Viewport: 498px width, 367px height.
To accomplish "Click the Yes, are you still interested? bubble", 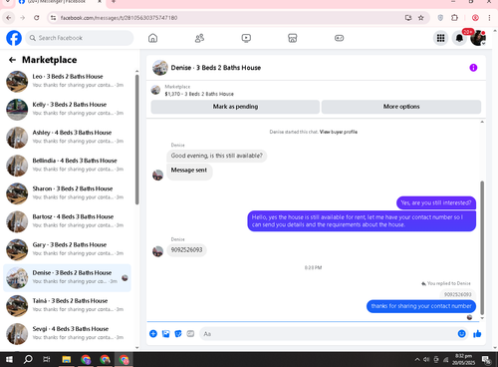I will 436,202.
